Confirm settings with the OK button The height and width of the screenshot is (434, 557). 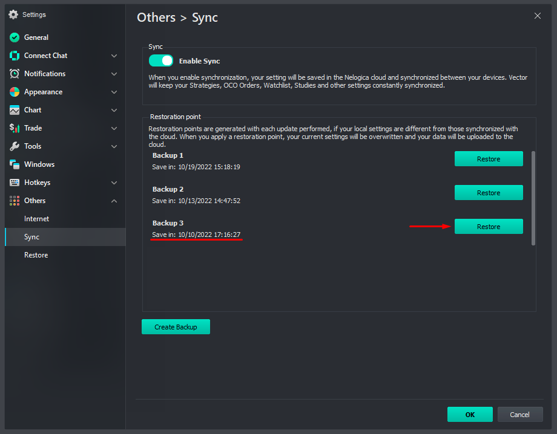coord(470,414)
